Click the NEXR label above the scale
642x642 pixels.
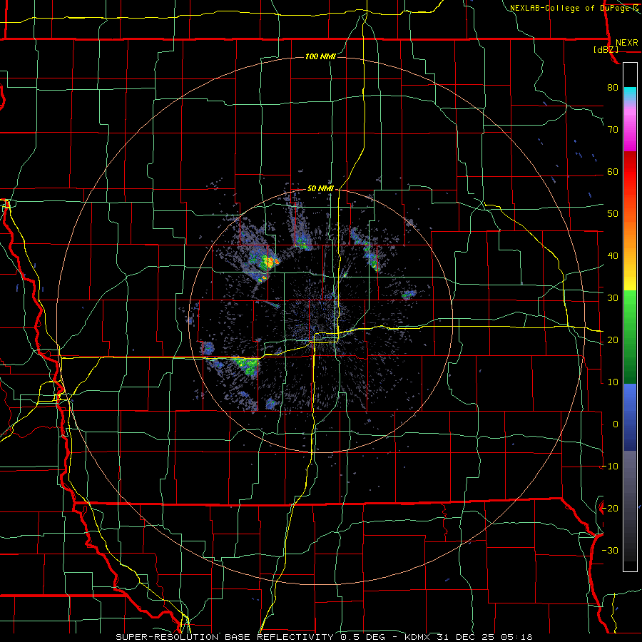coord(626,43)
